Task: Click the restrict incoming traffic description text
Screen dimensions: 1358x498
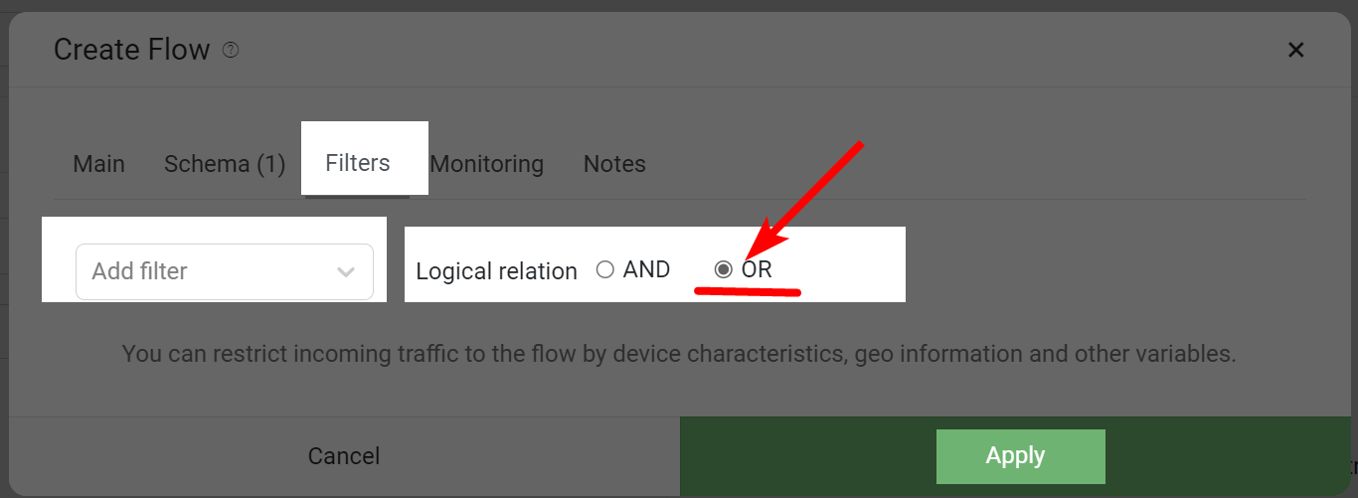Action: point(679,353)
